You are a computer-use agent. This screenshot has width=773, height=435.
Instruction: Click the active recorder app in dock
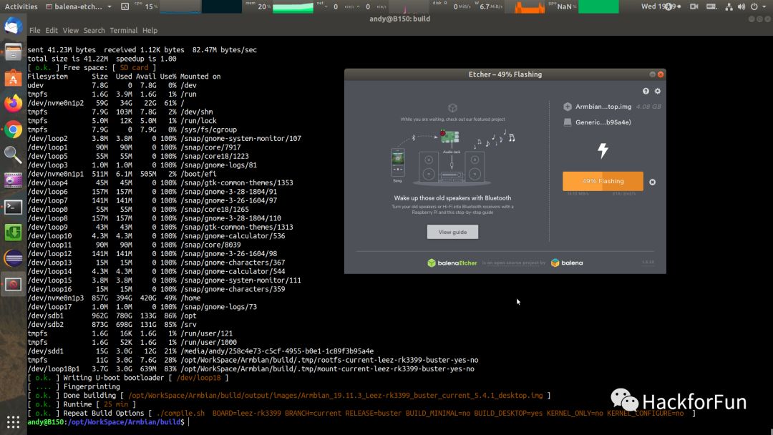[14, 284]
